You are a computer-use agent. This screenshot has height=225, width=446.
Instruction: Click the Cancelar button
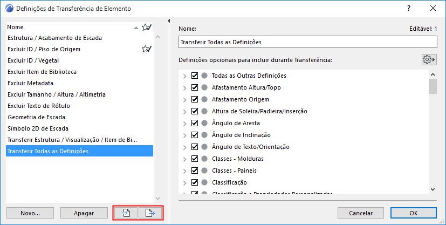click(x=356, y=213)
